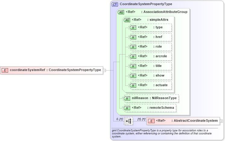Click the A icon of nilReason attribute
This screenshot has width=225, height=141.
127,99
